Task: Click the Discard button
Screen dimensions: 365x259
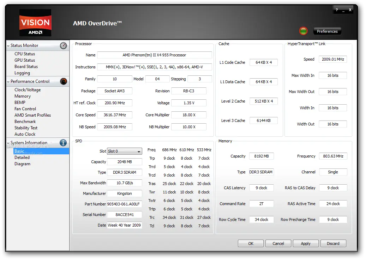Action: point(333,243)
